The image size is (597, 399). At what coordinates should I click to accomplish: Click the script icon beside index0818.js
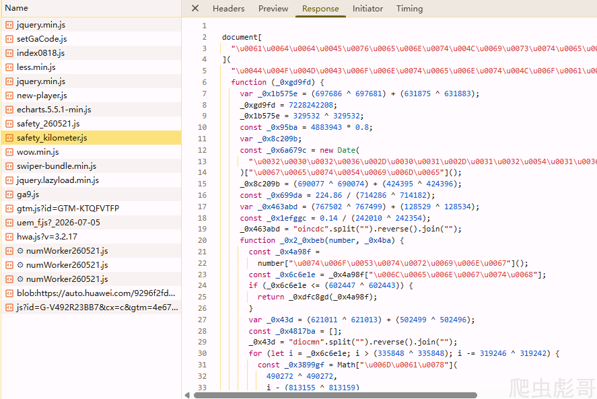[9, 53]
